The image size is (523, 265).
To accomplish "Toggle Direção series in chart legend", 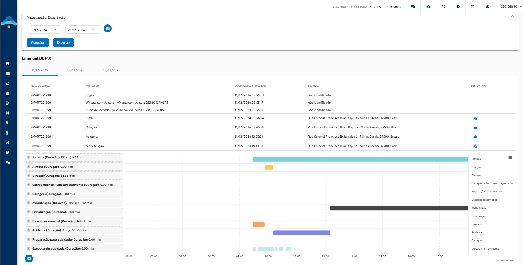I will click(476, 167).
